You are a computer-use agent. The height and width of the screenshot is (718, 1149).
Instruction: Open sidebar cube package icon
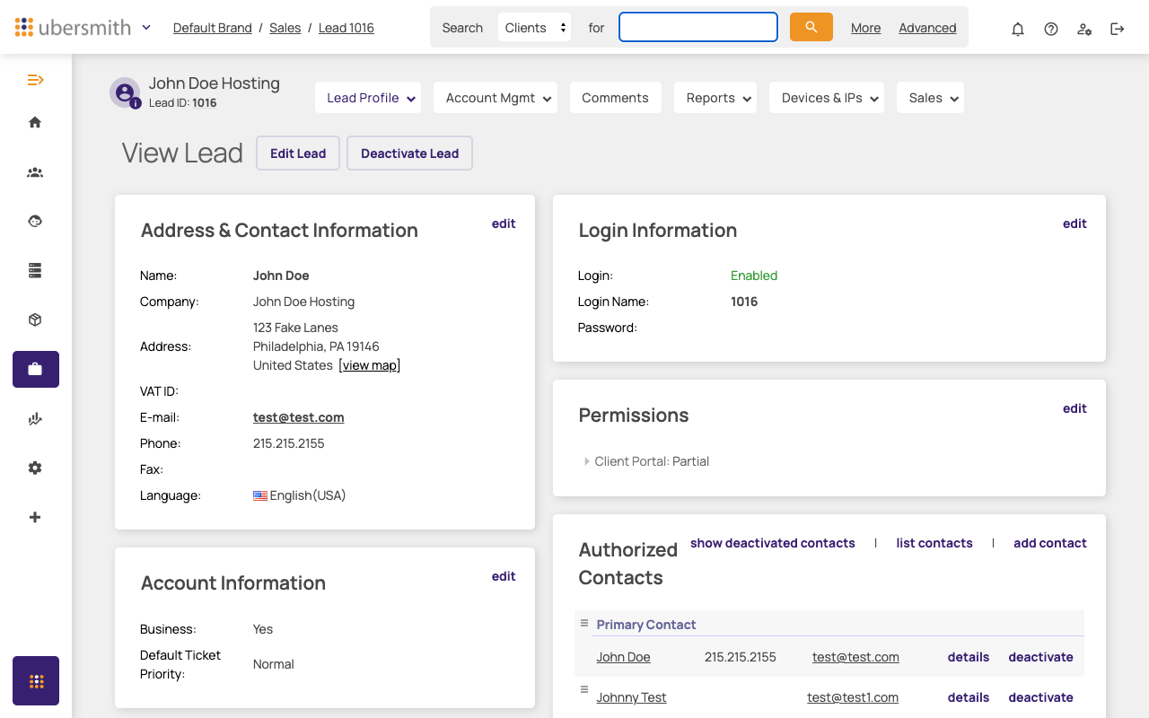[x=35, y=320]
